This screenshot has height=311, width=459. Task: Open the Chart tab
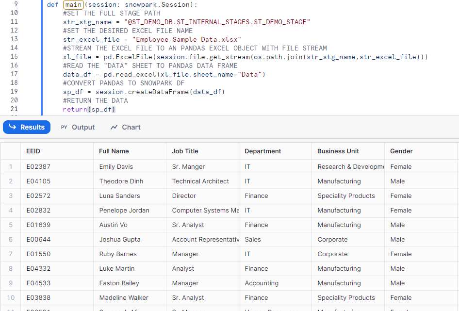pyautogui.click(x=131, y=127)
